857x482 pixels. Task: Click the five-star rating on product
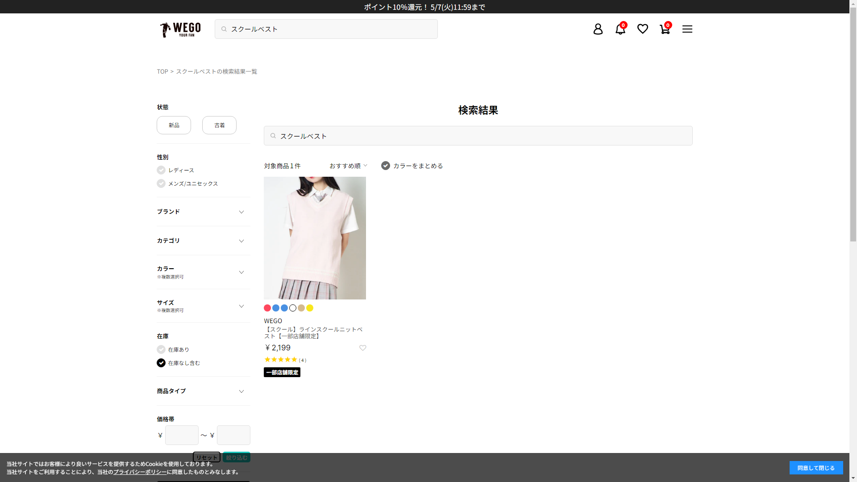tap(281, 360)
